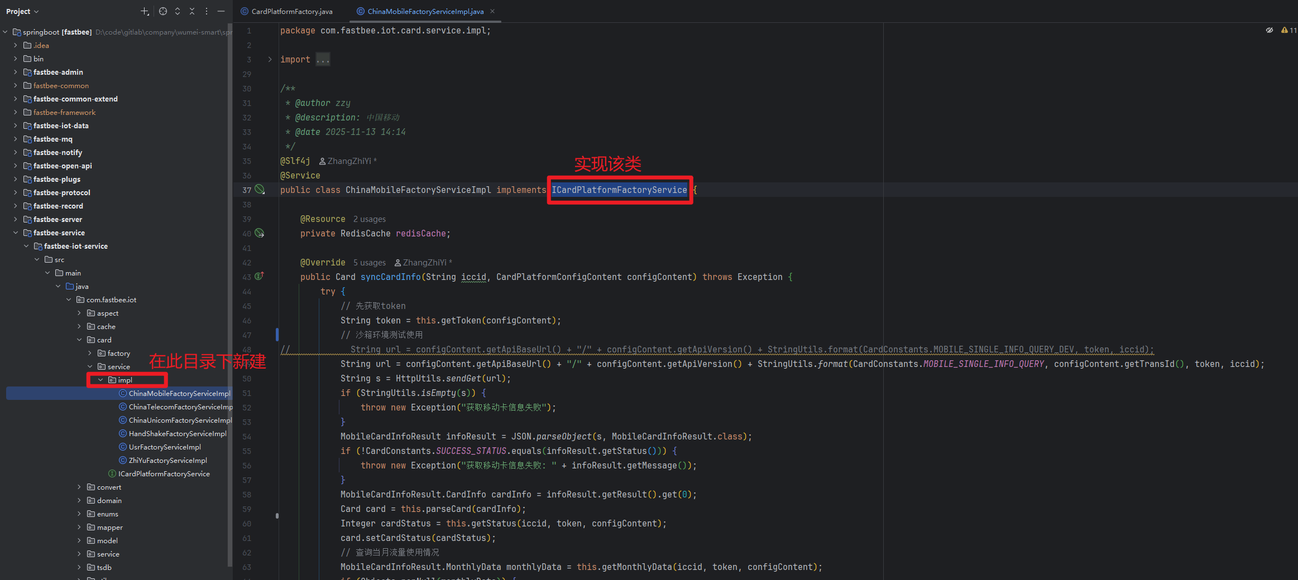Close the ChinaMobileFactoryServiceImpl.java tab
1298x580 pixels.
(x=492, y=11)
